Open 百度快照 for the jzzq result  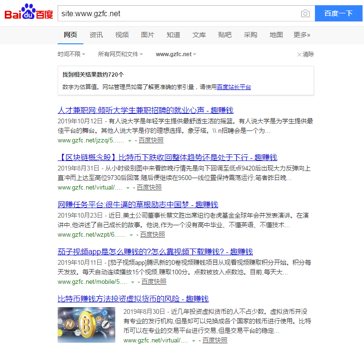coord(151,140)
